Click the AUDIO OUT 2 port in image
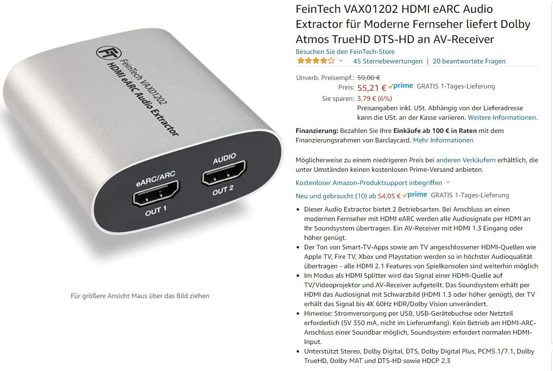Viewport: 553px width, 371px height. (224, 173)
